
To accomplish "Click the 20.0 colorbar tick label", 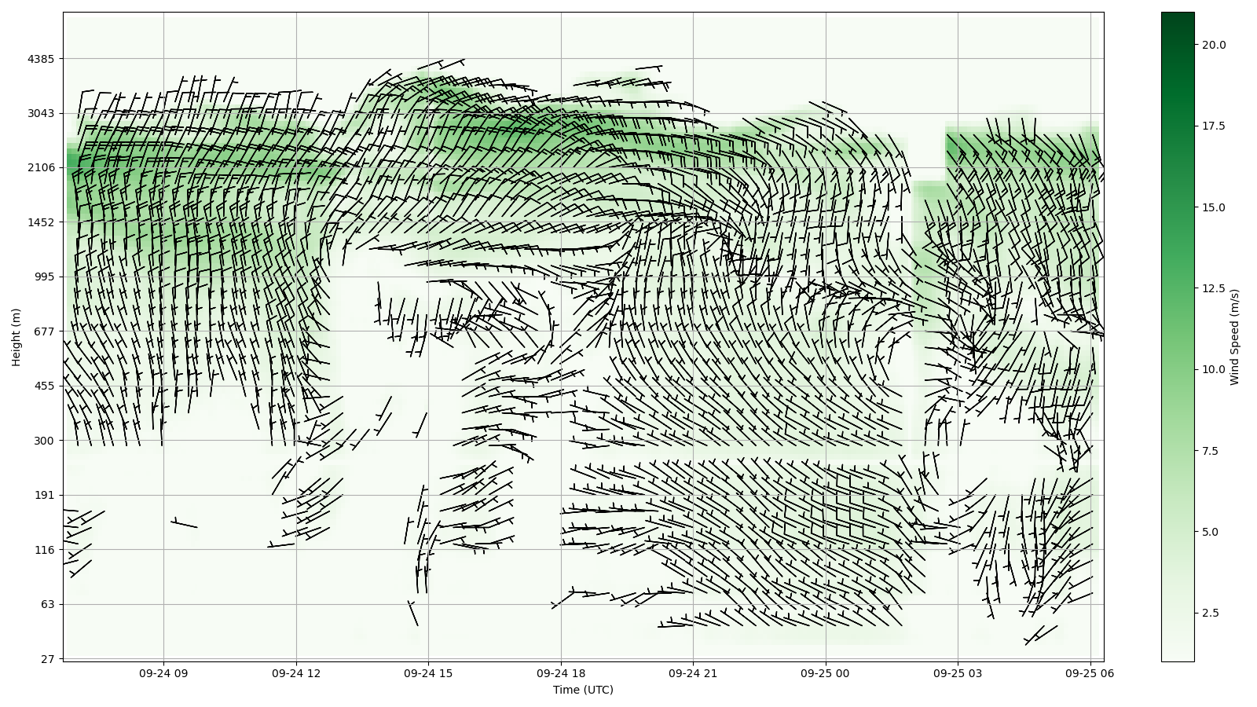I will click(1213, 45).
